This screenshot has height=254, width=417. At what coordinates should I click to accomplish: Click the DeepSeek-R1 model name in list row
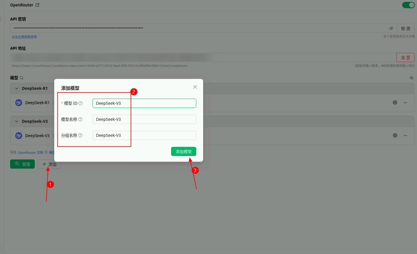click(37, 103)
